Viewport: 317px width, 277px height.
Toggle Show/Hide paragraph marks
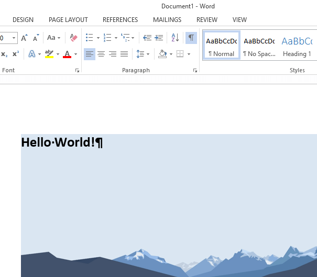click(191, 38)
